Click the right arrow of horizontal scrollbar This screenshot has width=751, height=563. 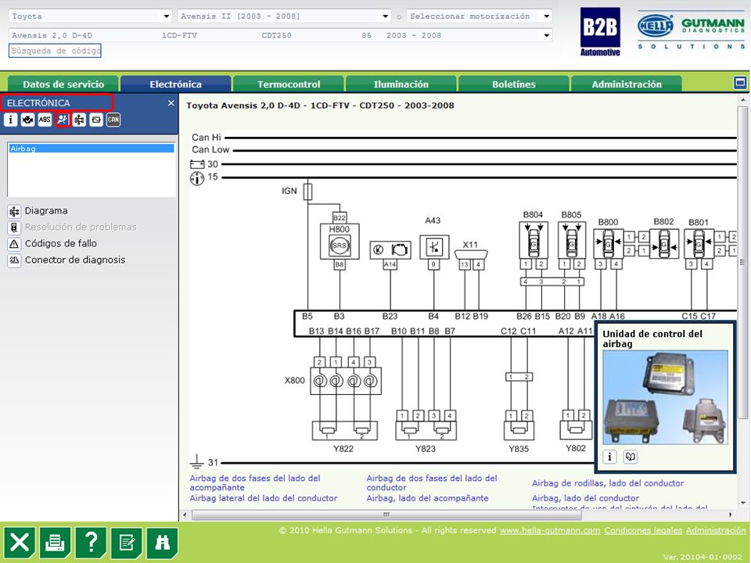tap(731, 515)
